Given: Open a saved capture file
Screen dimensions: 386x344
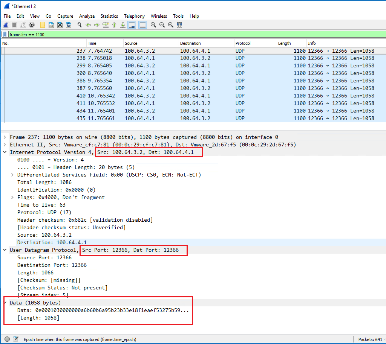Looking at the screenshot, I should tap(43, 25).
